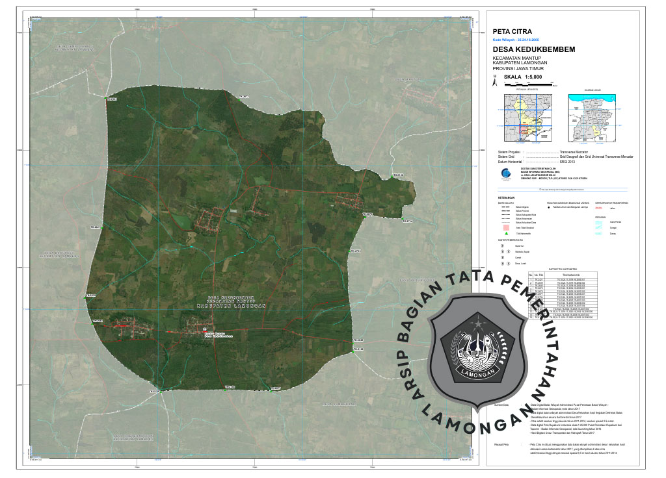Click the Badan Informasi Geospasial globe logo
666x478 pixels.
[x=498, y=173]
